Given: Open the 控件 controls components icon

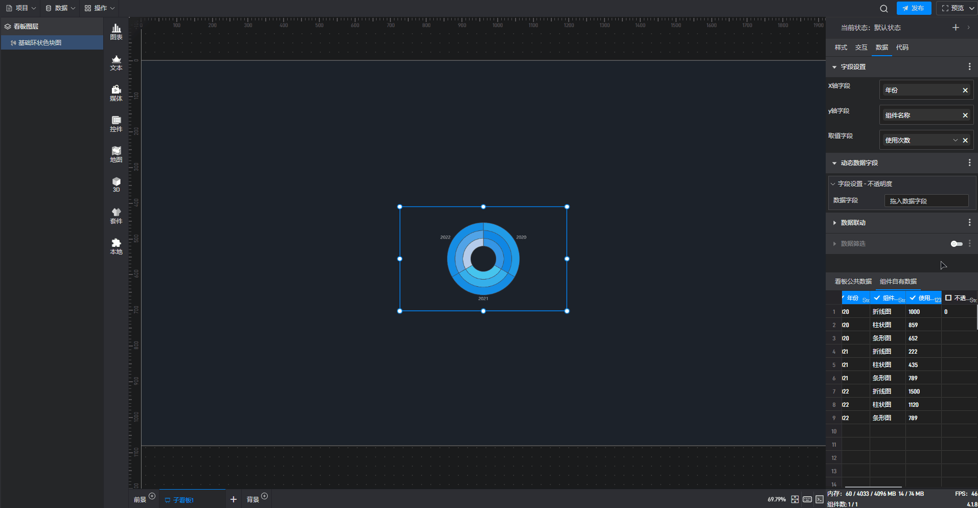Looking at the screenshot, I should pyautogui.click(x=116, y=124).
